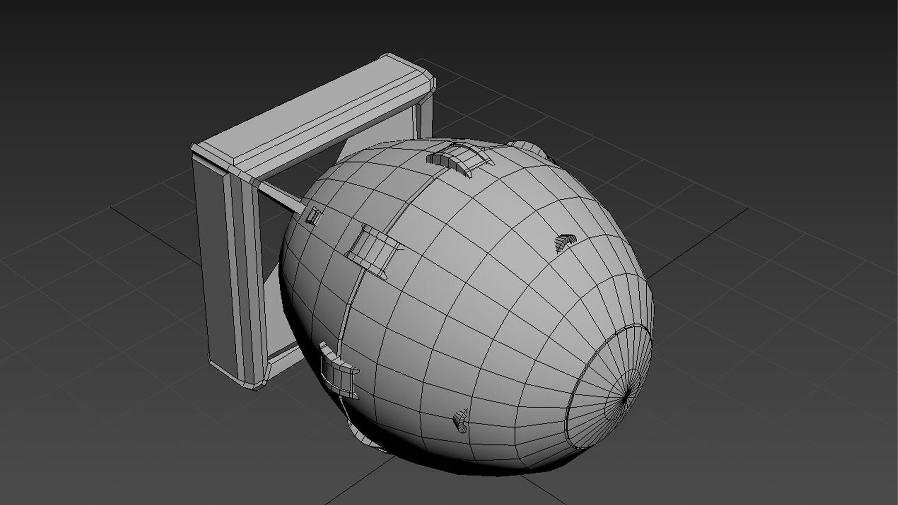
Task: Select the middle clamp bracket on the body seam
Action: (372, 251)
